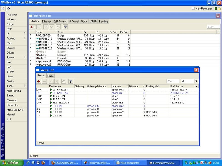Click the redo arrow in WinBox toolbar
Image resolution: width=222 pixels, height=166 pixels.
[9, 9]
